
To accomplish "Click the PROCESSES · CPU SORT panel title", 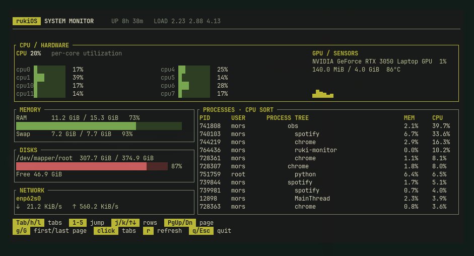I will click(x=238, y=109).
